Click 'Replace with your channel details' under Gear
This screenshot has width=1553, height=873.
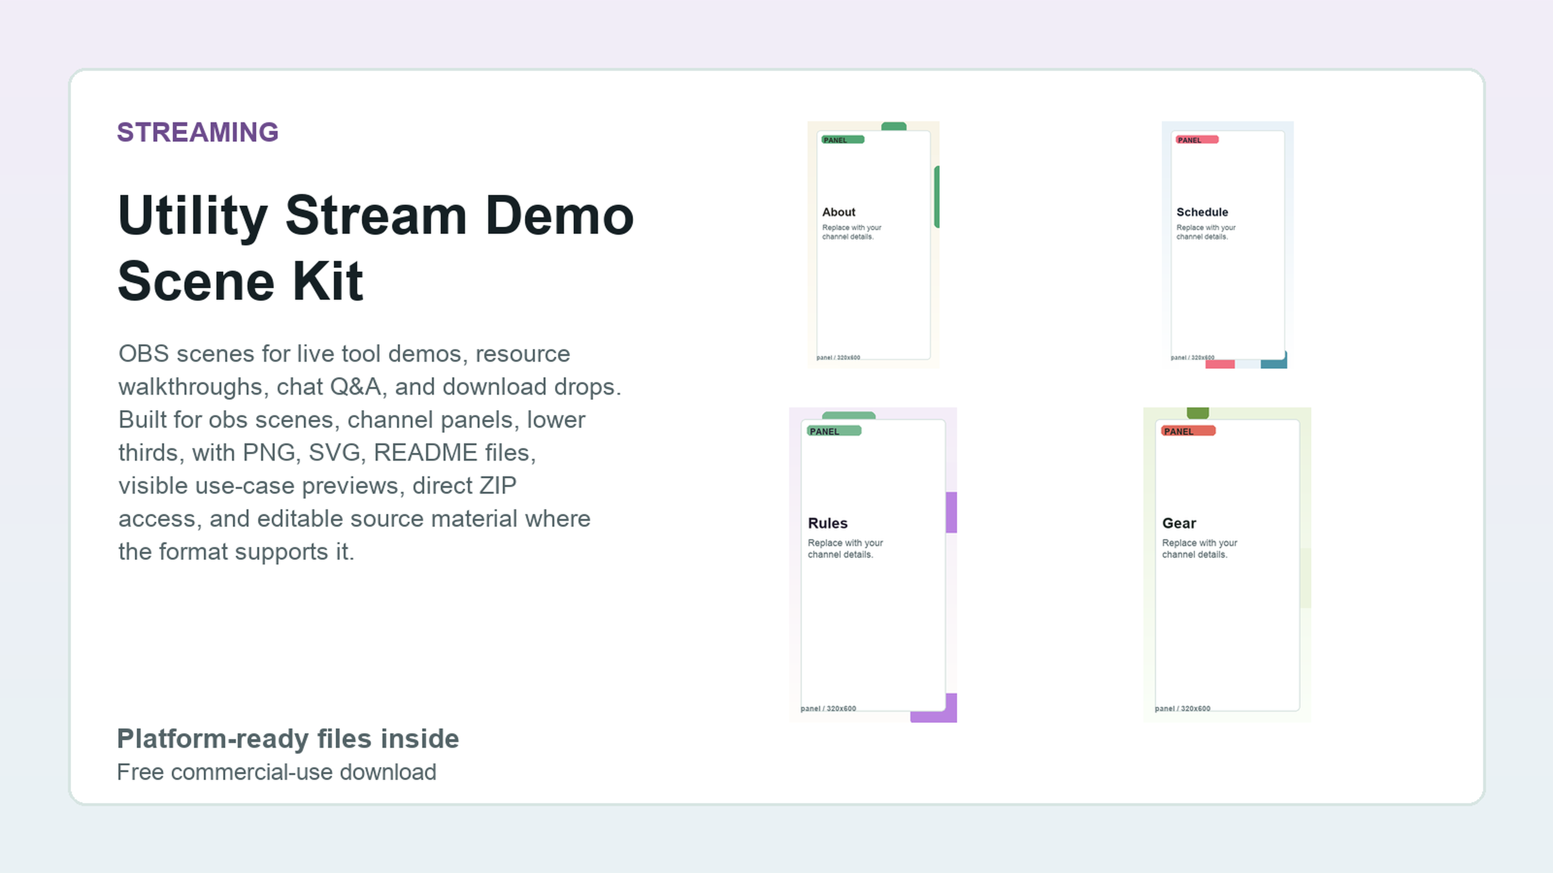pos(1200,548)
